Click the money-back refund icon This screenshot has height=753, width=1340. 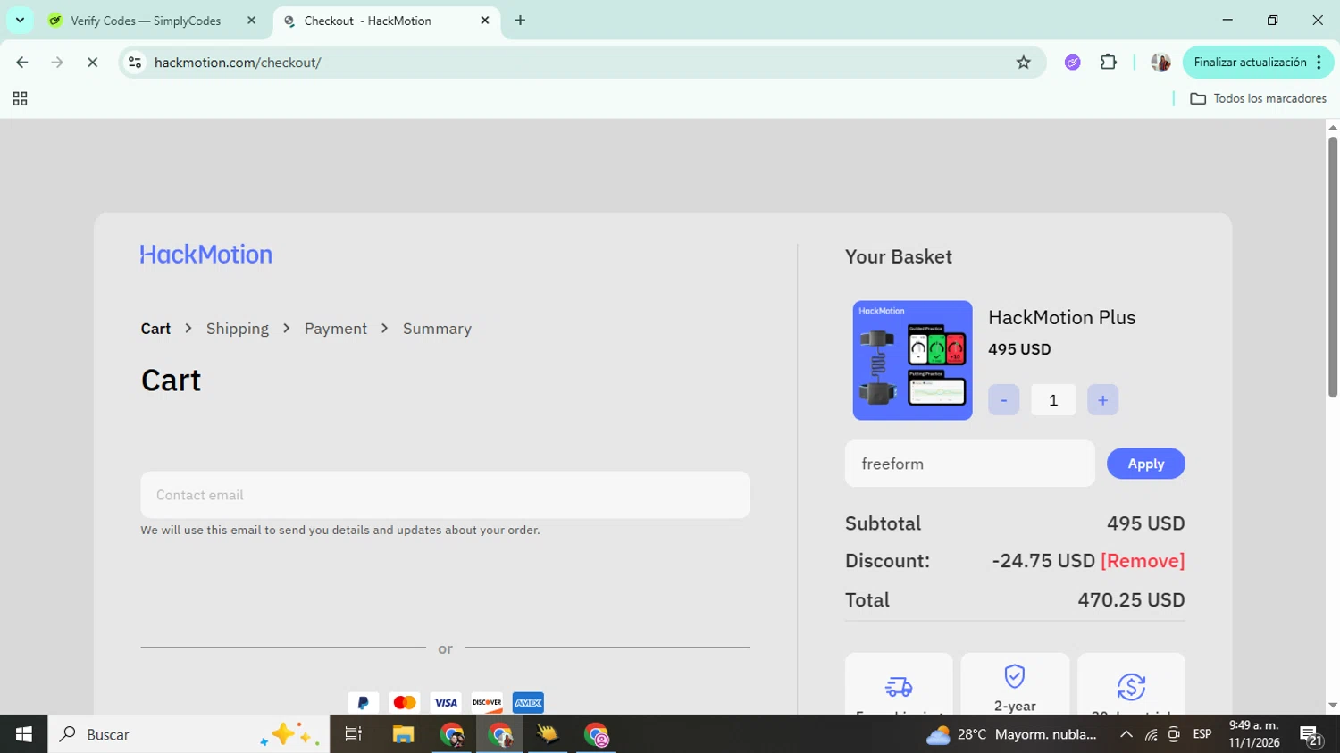pos(1131,686)
